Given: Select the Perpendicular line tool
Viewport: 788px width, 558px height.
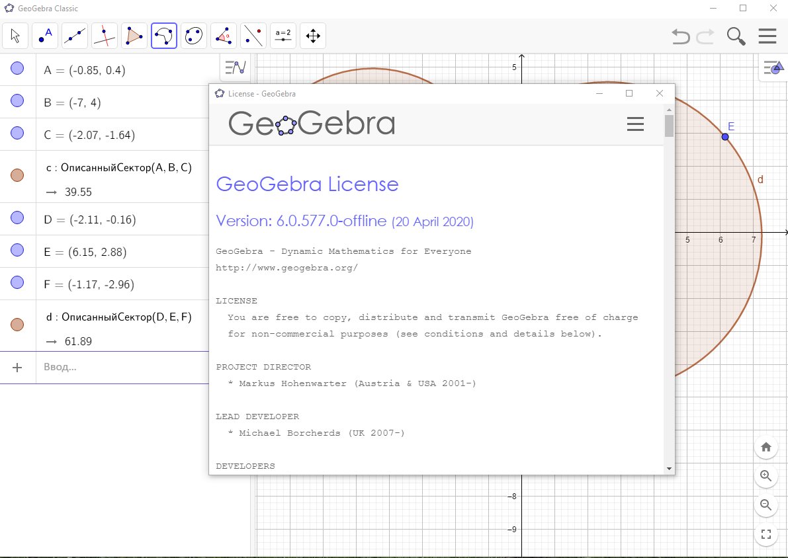Looking at the screenshot, I should click(x=105, y=36).
